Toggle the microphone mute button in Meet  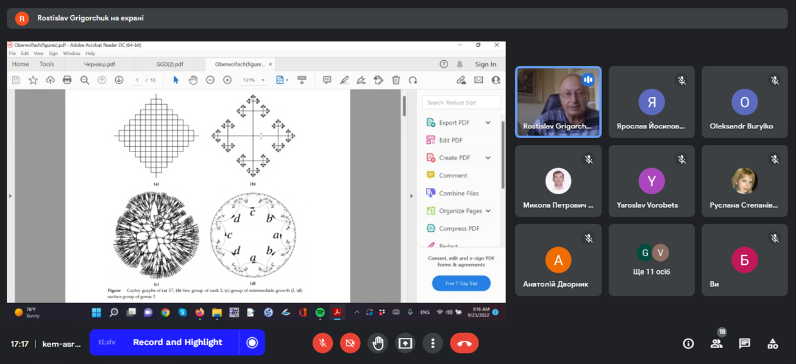323,343
